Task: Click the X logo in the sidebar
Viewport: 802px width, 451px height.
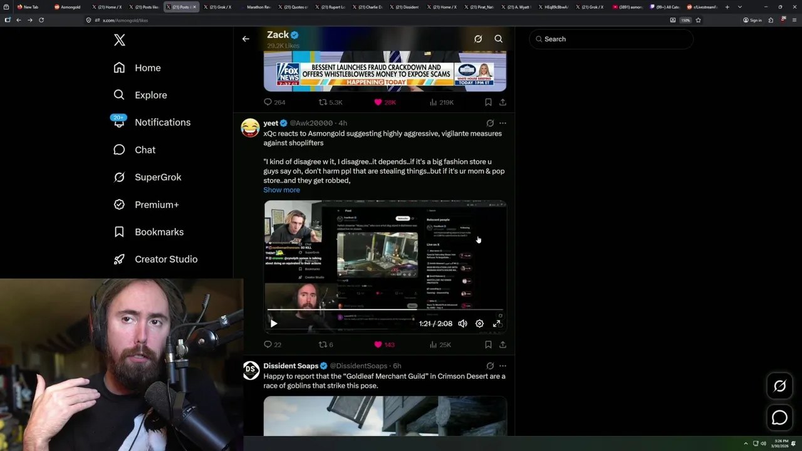Action: click(x=120, y=40)
